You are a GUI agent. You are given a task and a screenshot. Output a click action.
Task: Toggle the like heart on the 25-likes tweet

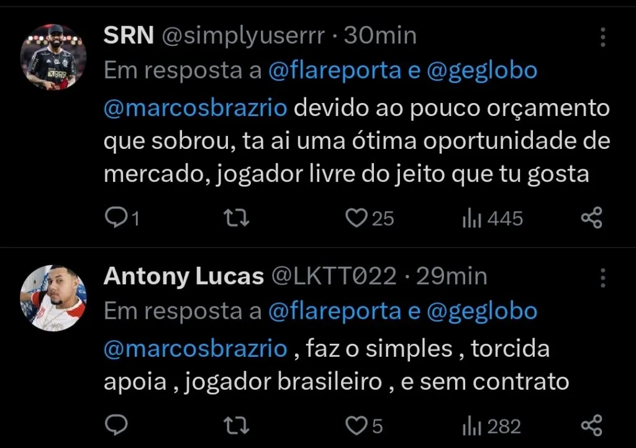[355, 218]
